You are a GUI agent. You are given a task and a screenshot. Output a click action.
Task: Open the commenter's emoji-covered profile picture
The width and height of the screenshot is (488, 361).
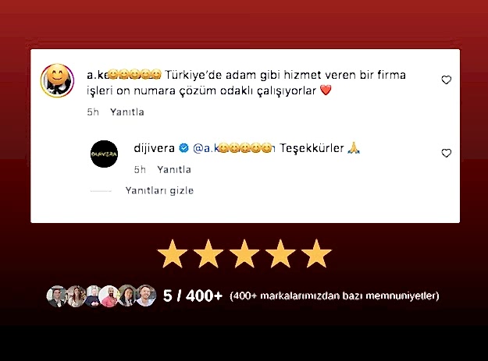pos(57,80)
